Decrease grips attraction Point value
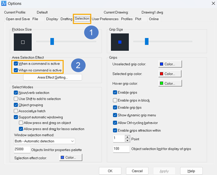 (127, 141)
